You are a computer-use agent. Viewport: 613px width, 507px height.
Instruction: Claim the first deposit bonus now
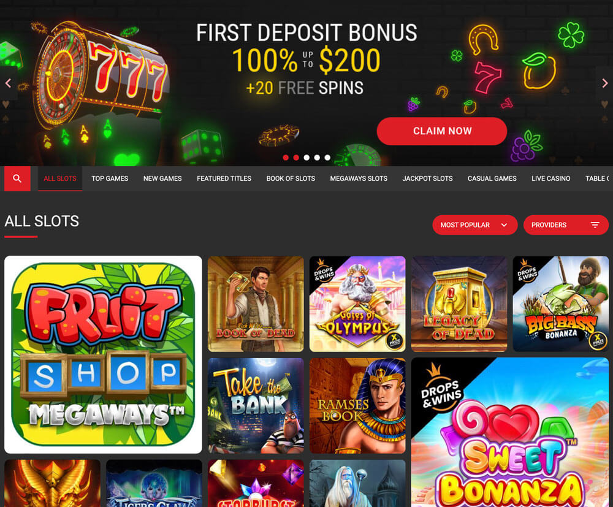pyautogui.click(x=442, y=131)
